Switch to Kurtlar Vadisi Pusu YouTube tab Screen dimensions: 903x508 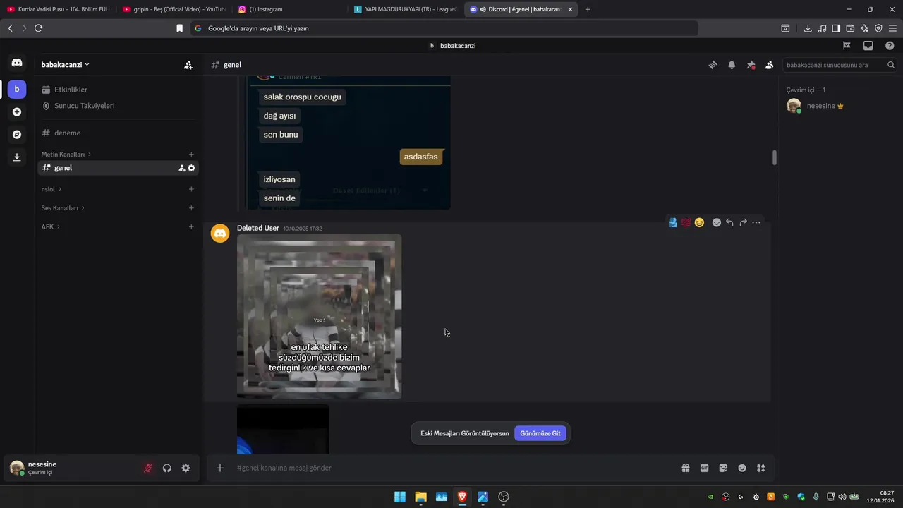coord(59,9)
